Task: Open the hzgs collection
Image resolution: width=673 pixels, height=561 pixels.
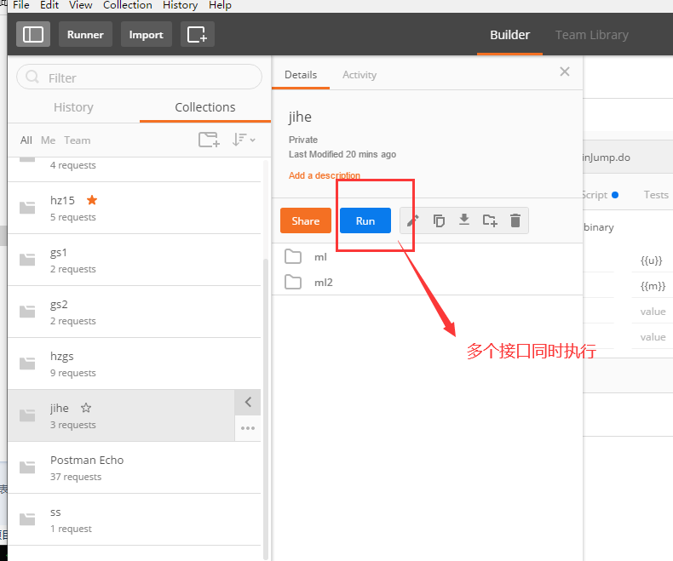Action: (x=135, y=364)
